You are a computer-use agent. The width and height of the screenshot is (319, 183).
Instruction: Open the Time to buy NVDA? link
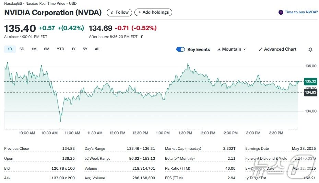(301, 12)
